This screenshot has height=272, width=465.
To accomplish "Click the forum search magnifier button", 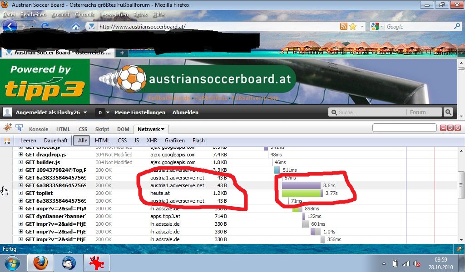I will click(x=448, y=112).
